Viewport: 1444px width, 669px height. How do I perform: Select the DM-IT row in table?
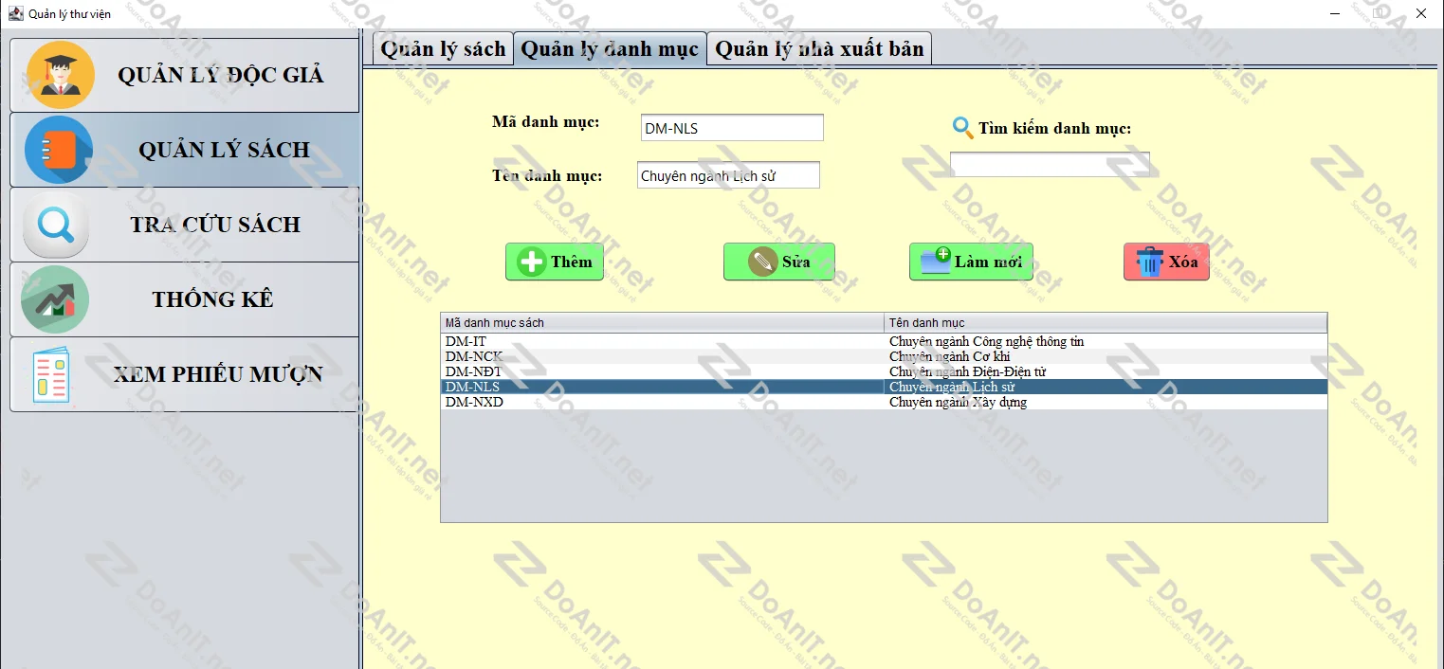point(662,341)
